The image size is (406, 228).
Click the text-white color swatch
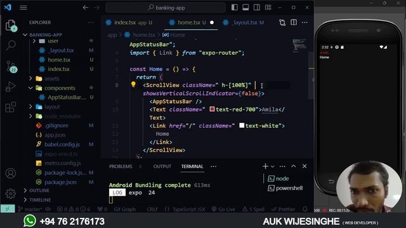(242, 125)
